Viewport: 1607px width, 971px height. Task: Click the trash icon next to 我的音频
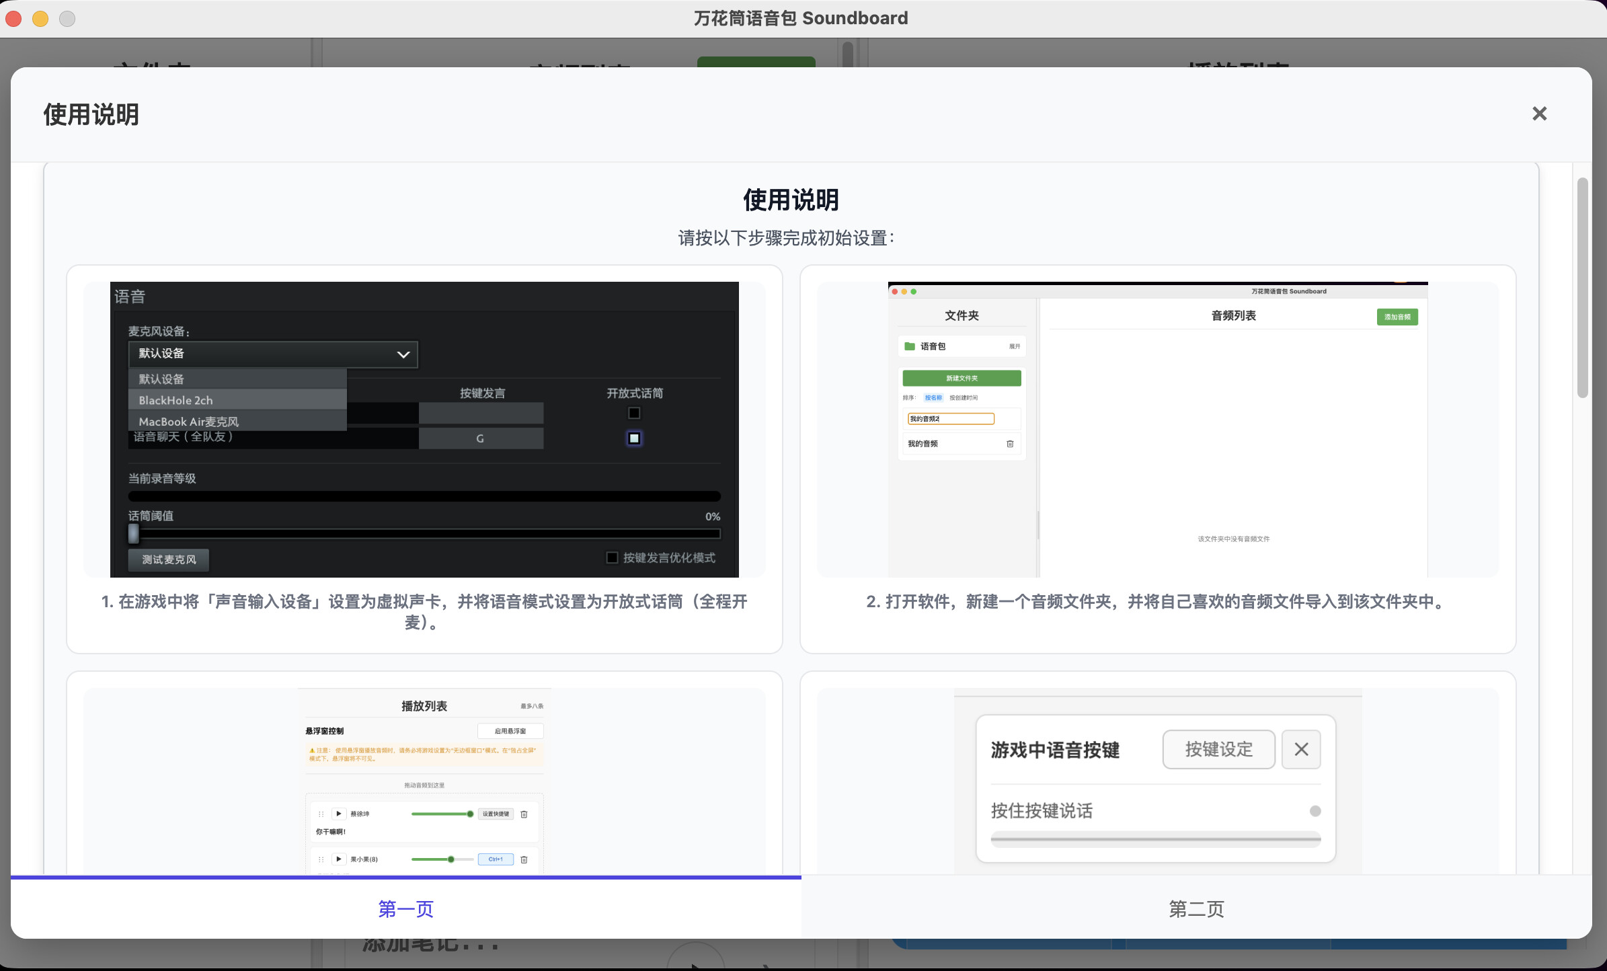[1009, 443]
